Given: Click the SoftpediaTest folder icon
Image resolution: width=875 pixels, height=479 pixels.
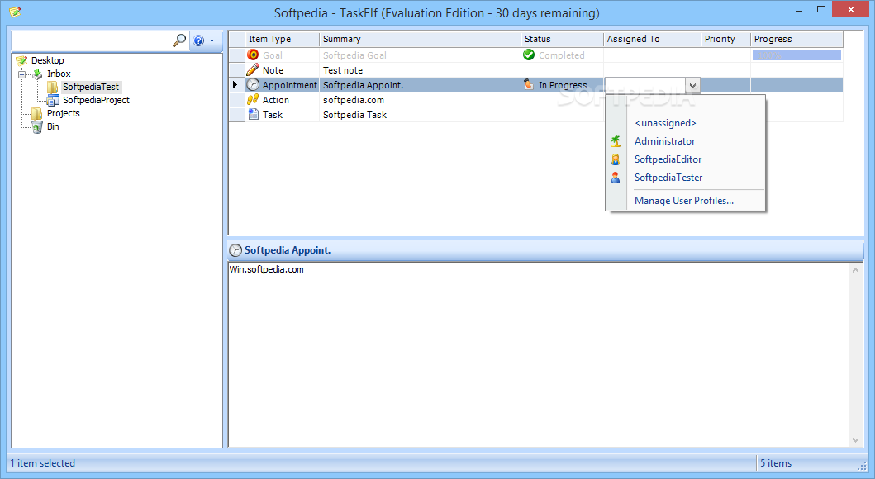Looking at the screenshot, I should (x=53, y=87).
